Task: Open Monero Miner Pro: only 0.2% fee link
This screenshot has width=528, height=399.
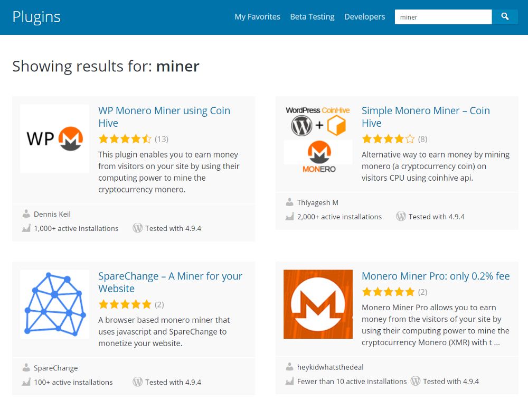Action: pos(436,276)
